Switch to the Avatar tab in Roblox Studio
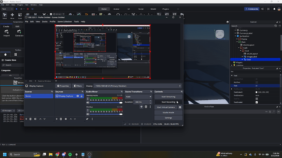This screenshot has height=158, width=282. pos(116,9)
